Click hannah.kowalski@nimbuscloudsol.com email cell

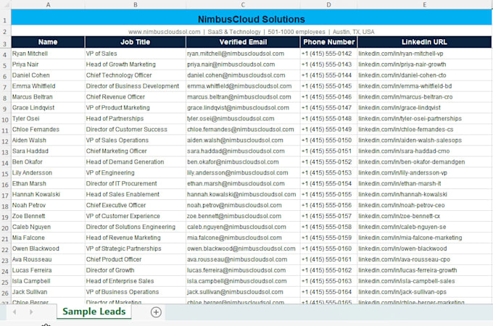click(x=243, y=194)
